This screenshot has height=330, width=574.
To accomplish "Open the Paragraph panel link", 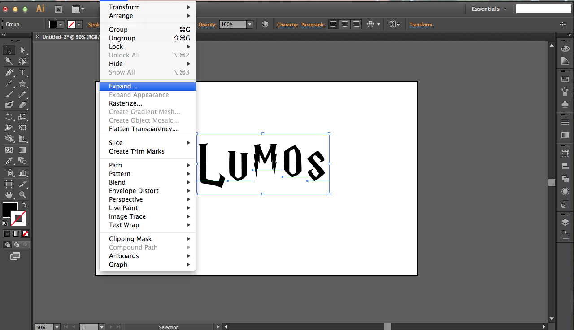I will click(x=313, y=25).
